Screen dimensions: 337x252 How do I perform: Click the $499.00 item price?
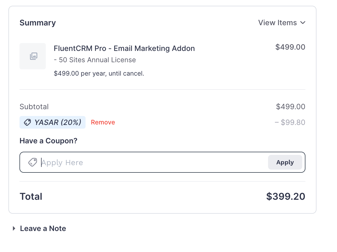pos(290,47)
